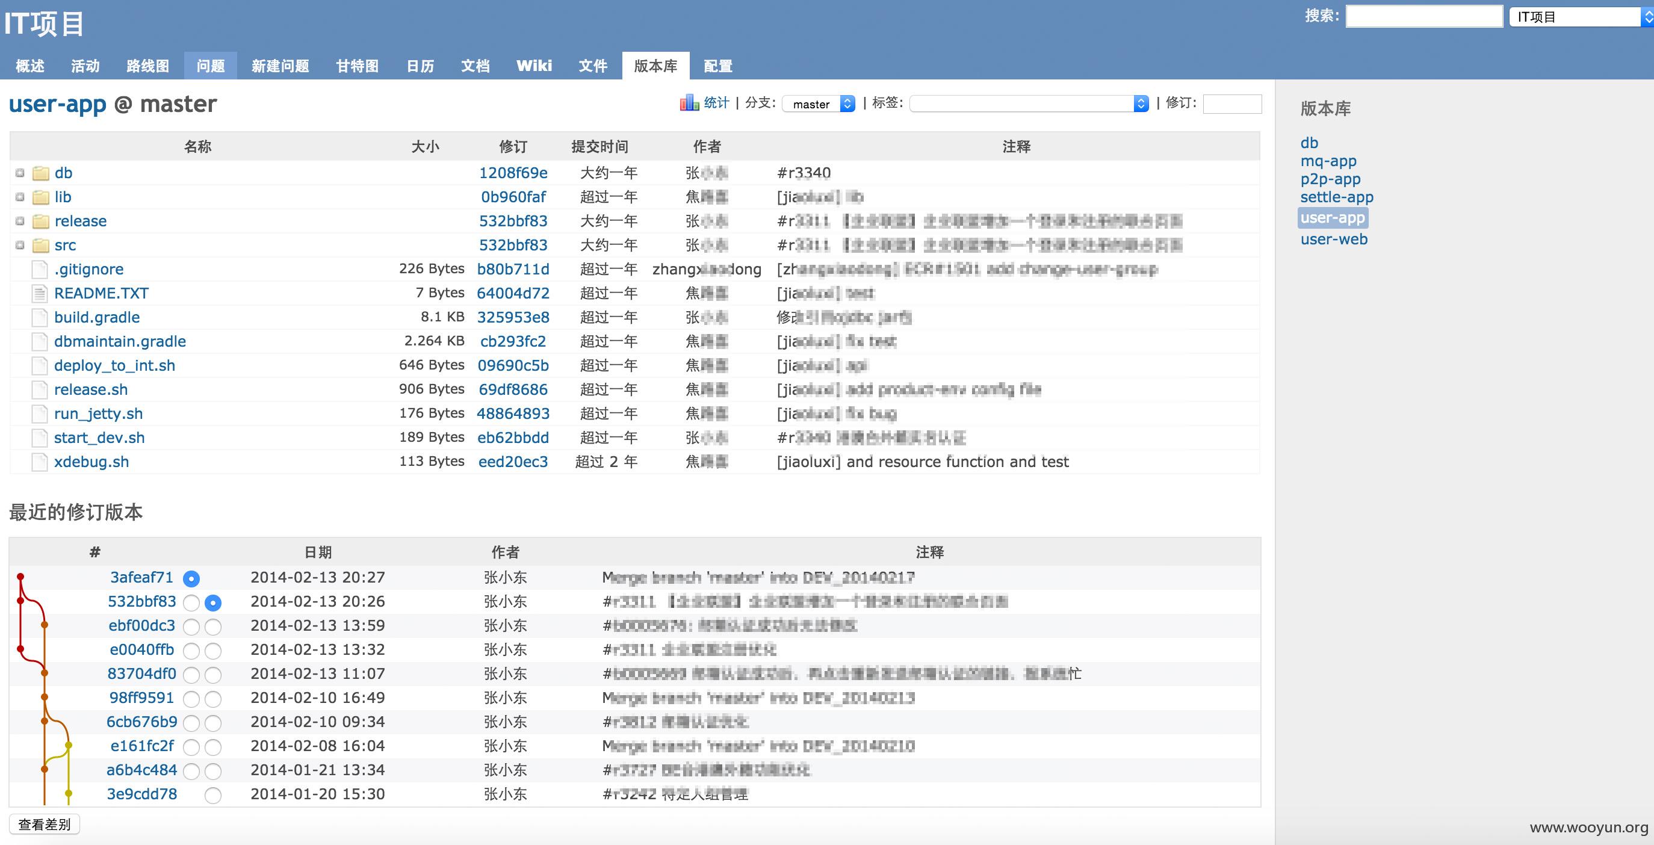The width and height of the screenshot is (1654, 845).
Task: Select first radio for revision 6cb676b9
Action: (x=191, y=723)
